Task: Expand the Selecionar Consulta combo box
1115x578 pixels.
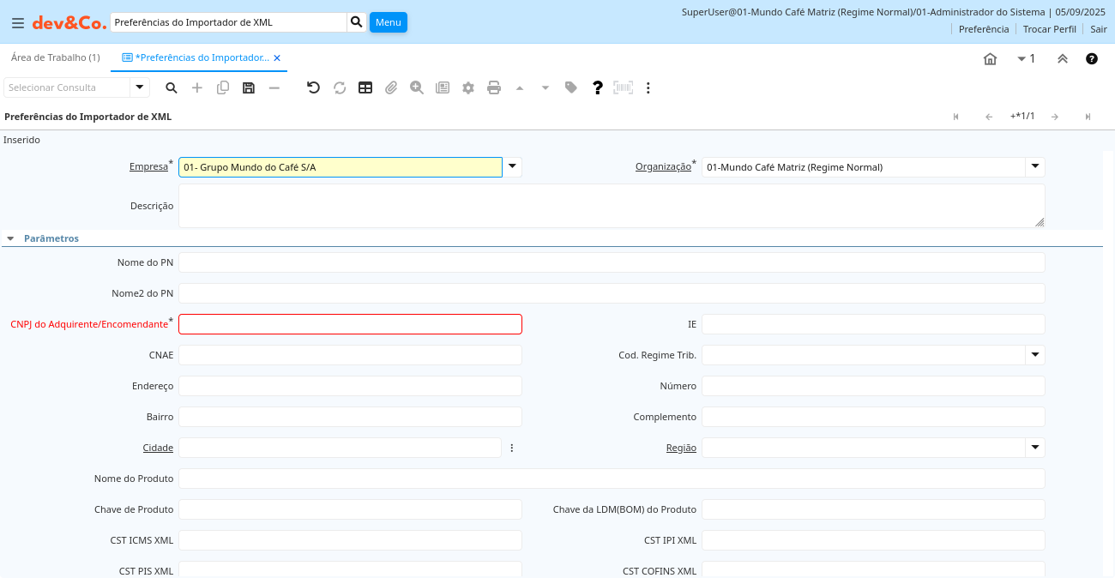Action: click(x=140, y=87)
